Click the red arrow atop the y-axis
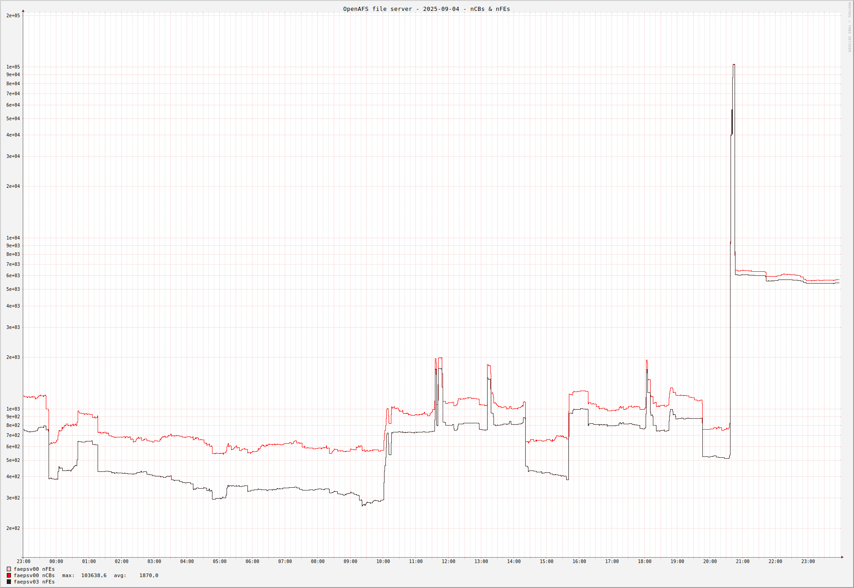The width and height of the screenshot is (854, 588). pos(23,11)
